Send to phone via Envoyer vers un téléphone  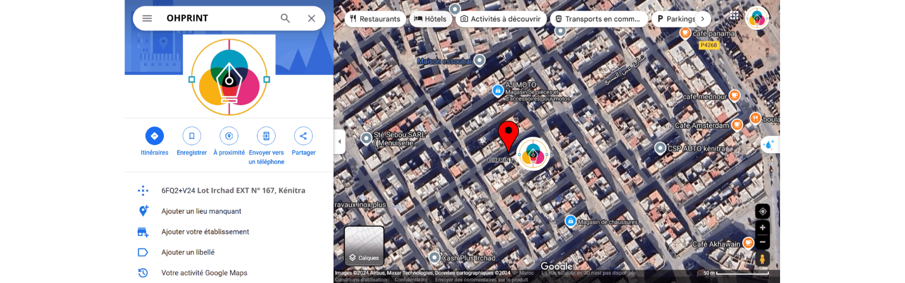[x=266, y=136]
